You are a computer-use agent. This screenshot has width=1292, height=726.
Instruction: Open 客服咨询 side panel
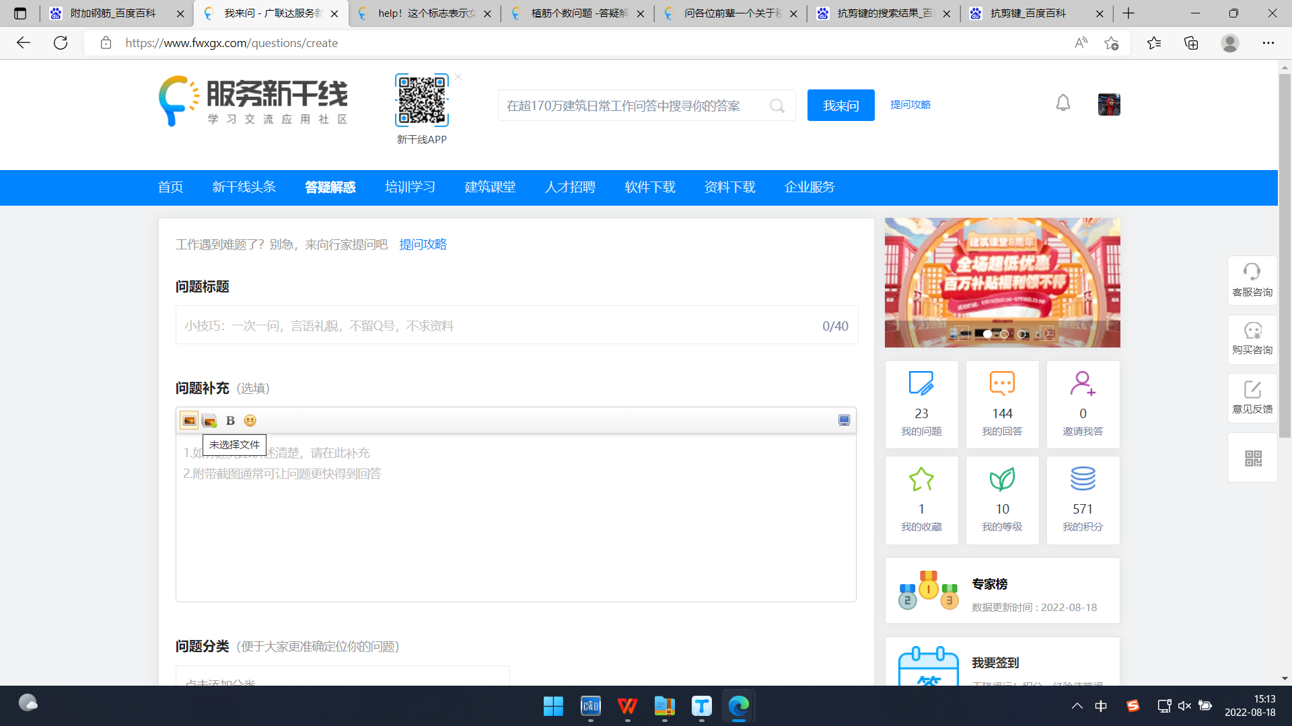[x=1252, y=280]
